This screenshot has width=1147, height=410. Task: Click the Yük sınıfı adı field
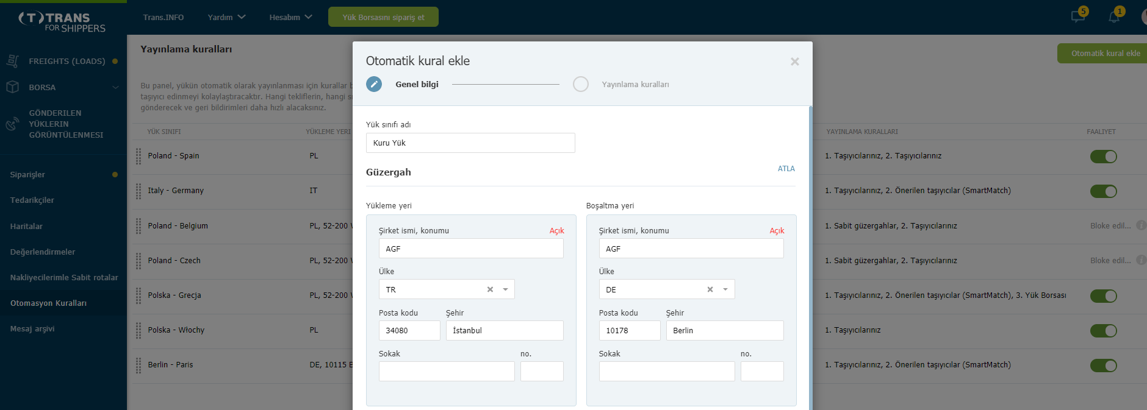point(470,143)
